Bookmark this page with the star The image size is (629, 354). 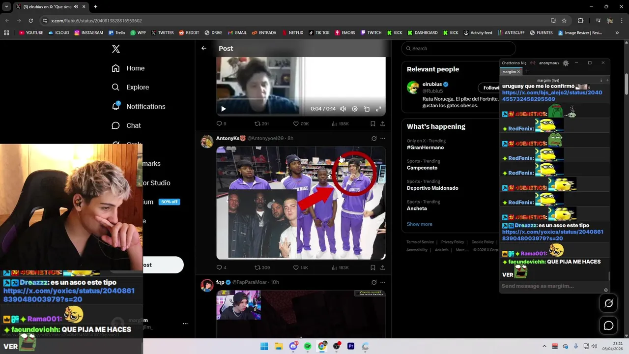[564, 21]
